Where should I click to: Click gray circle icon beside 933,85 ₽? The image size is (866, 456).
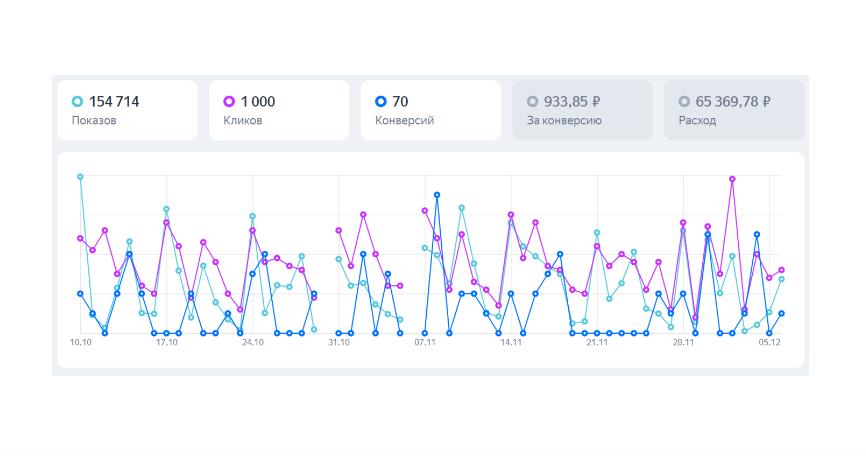tap(532, 102)
